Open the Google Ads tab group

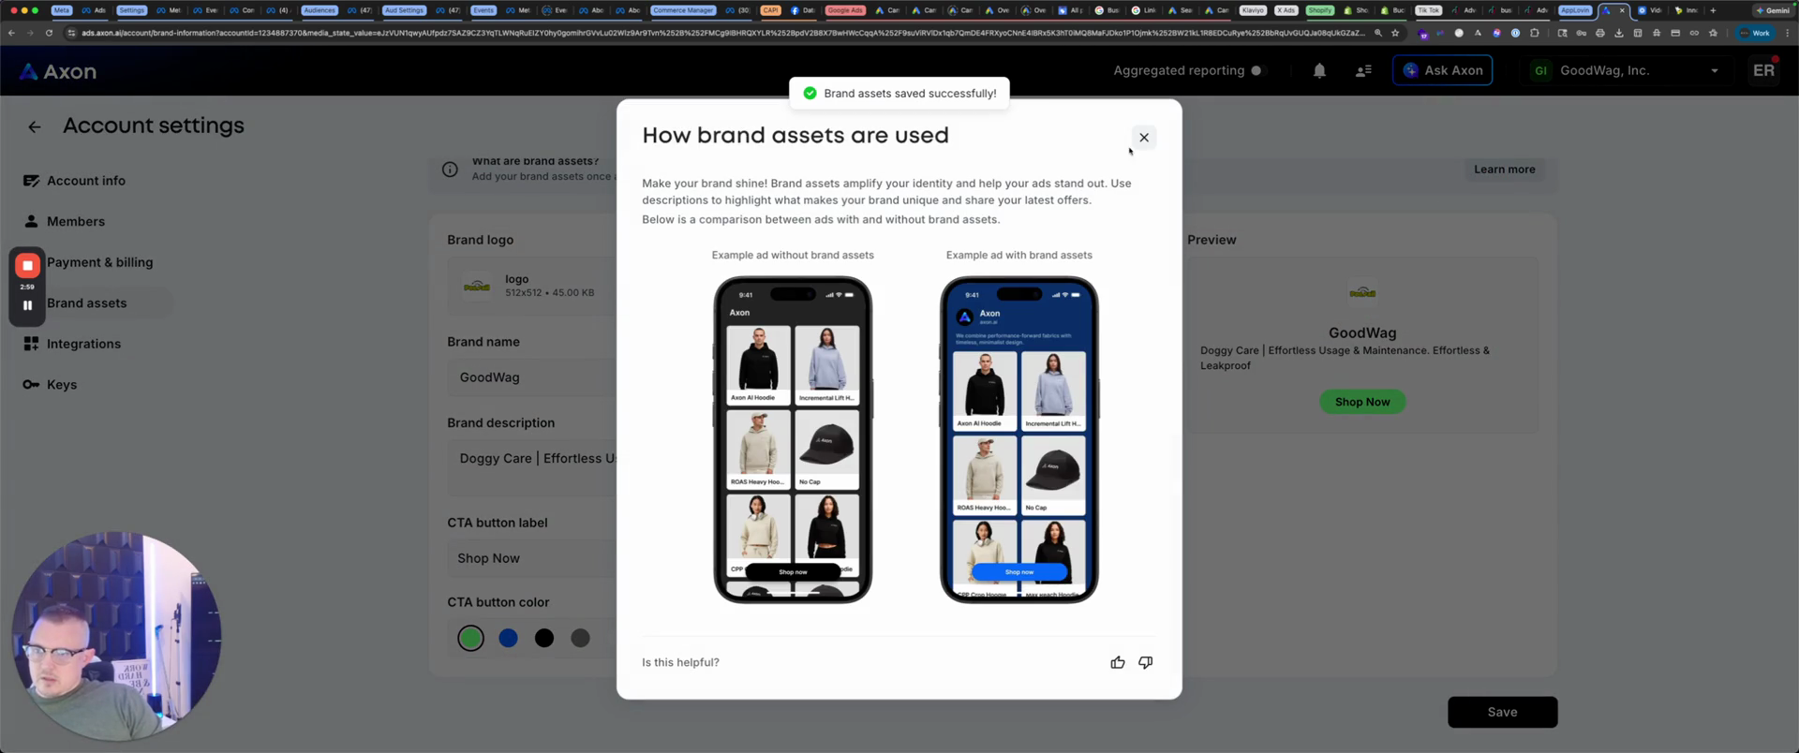click(845, 10)
